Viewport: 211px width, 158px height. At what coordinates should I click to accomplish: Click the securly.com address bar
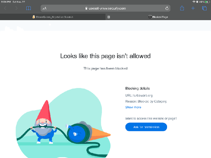tap(105, 8)
